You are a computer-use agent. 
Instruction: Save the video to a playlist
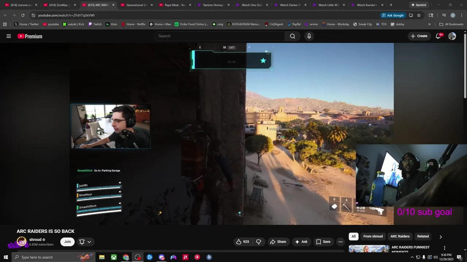click(x=323, y=242)
